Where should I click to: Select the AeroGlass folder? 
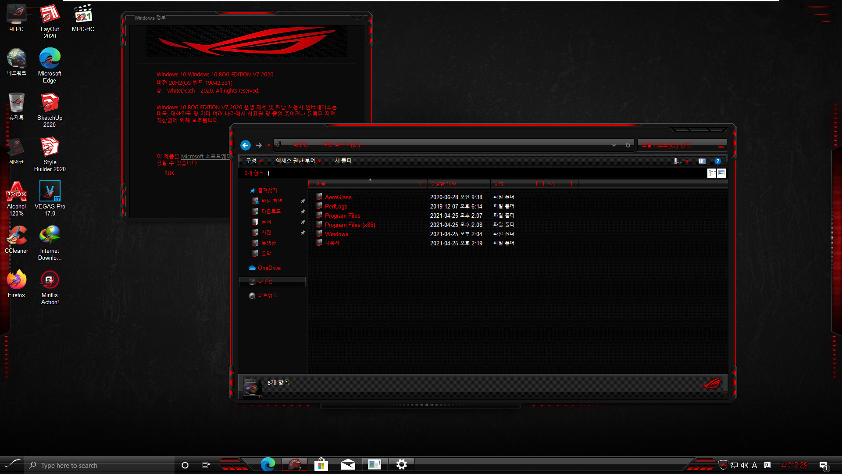click(x=338, y=197)
